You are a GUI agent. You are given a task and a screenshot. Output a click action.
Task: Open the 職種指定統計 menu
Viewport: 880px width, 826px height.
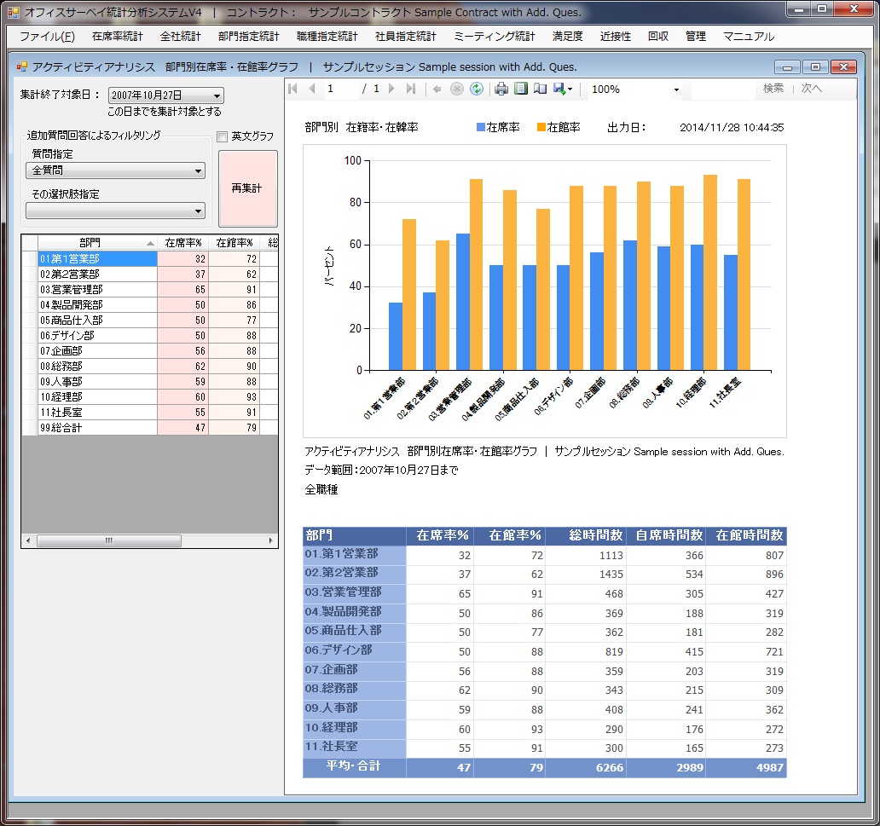pyautogui.click(x=327, y=37)
